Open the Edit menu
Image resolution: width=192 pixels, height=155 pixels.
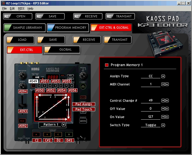click(12, 8)
